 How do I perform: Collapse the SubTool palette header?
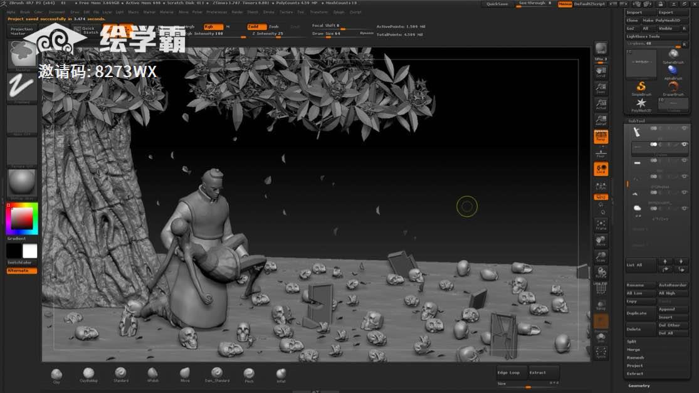[x=636, y=121]
